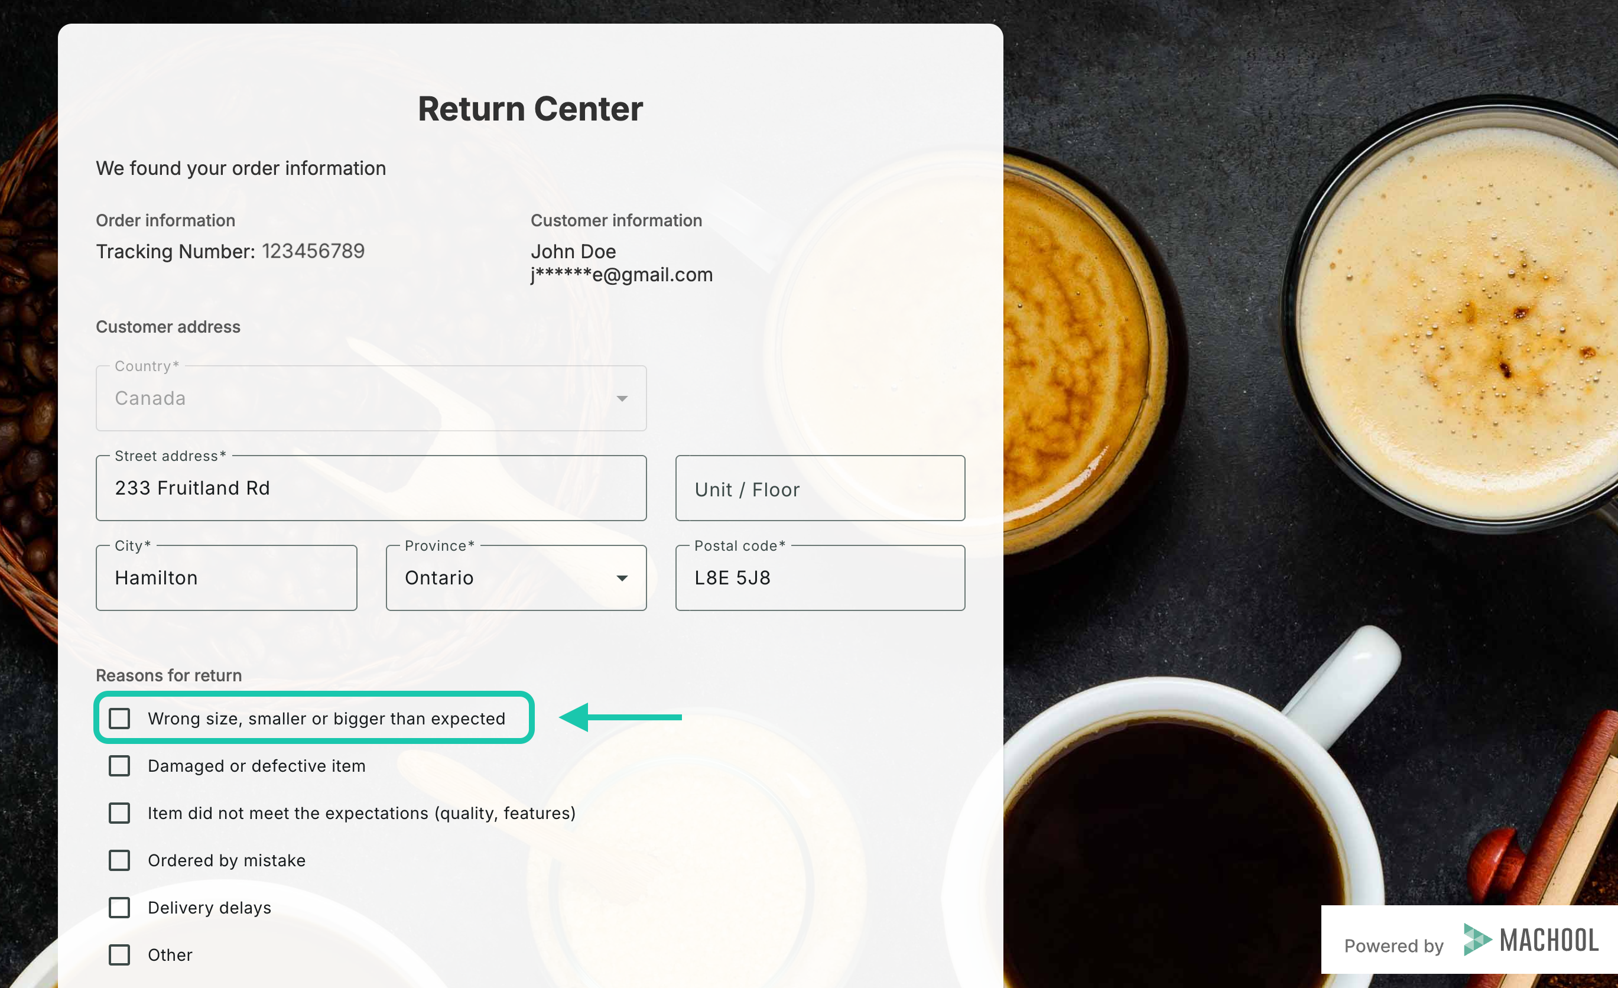
Task: Click the Province dropdown arrow icon
Action: tap(622, 578)
